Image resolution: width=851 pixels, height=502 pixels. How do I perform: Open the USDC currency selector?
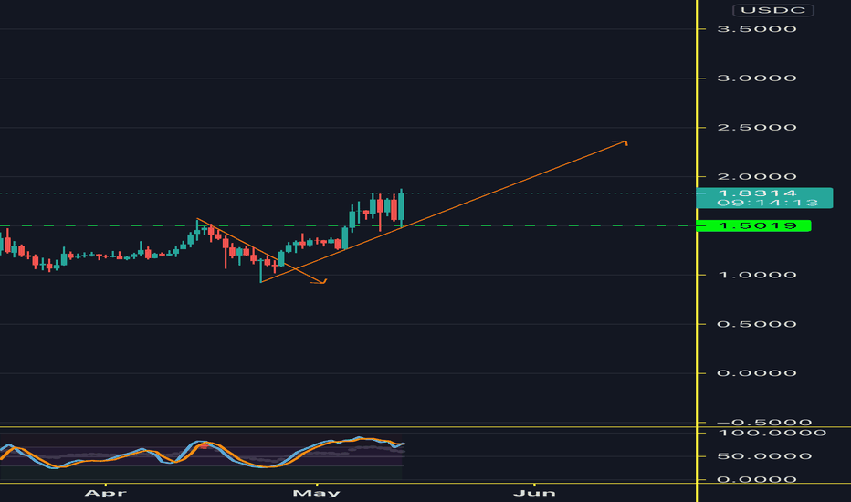[772, 10]
